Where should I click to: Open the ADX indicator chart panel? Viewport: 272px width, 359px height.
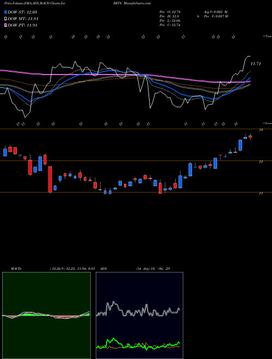click(139, 315)
